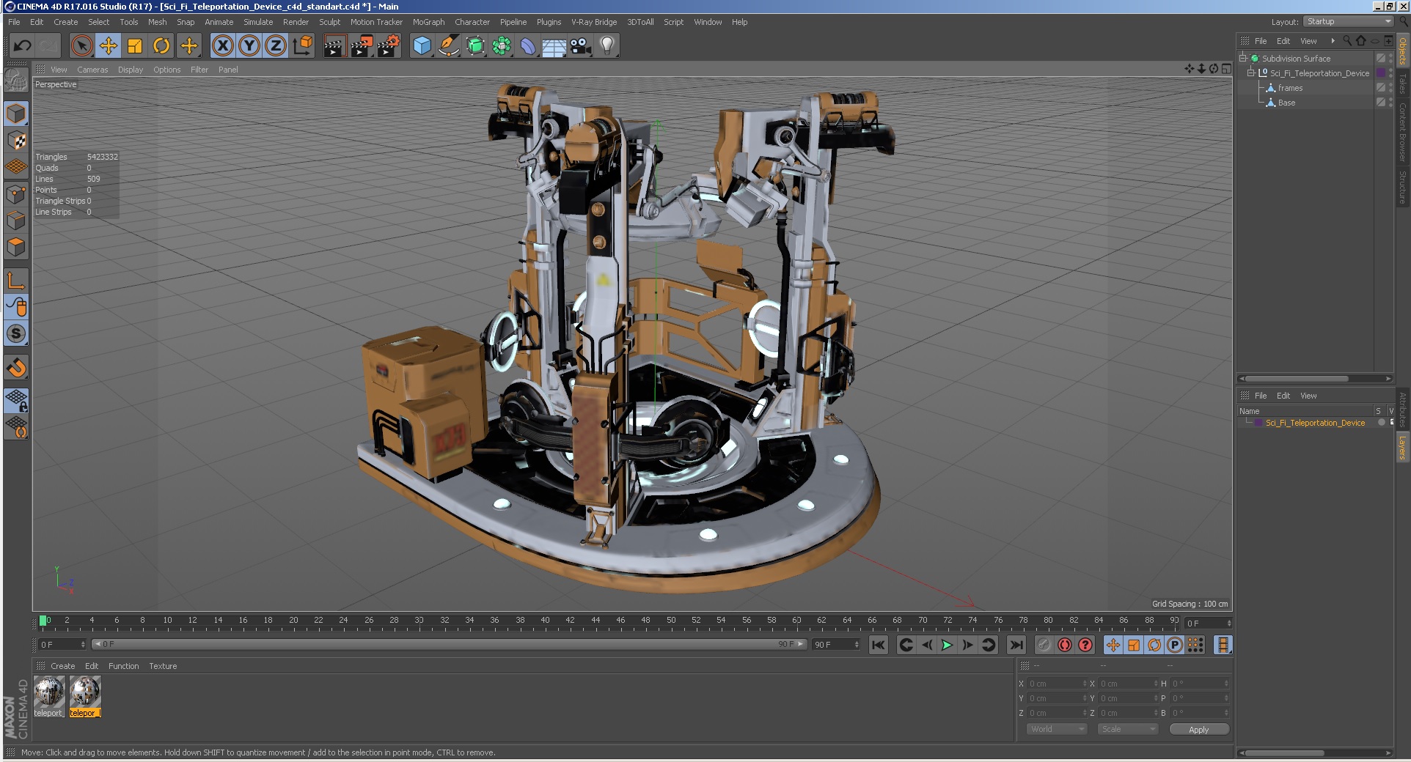Collapse the Subdivision Surface tree node
The height and width of the screenshot is (762, 1411).
pos(1243,59)
